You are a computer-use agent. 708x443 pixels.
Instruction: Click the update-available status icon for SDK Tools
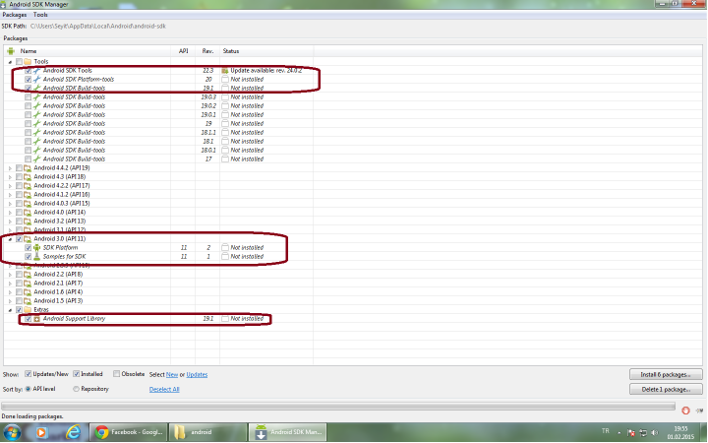pyautogui.click(x=225, y=71)
